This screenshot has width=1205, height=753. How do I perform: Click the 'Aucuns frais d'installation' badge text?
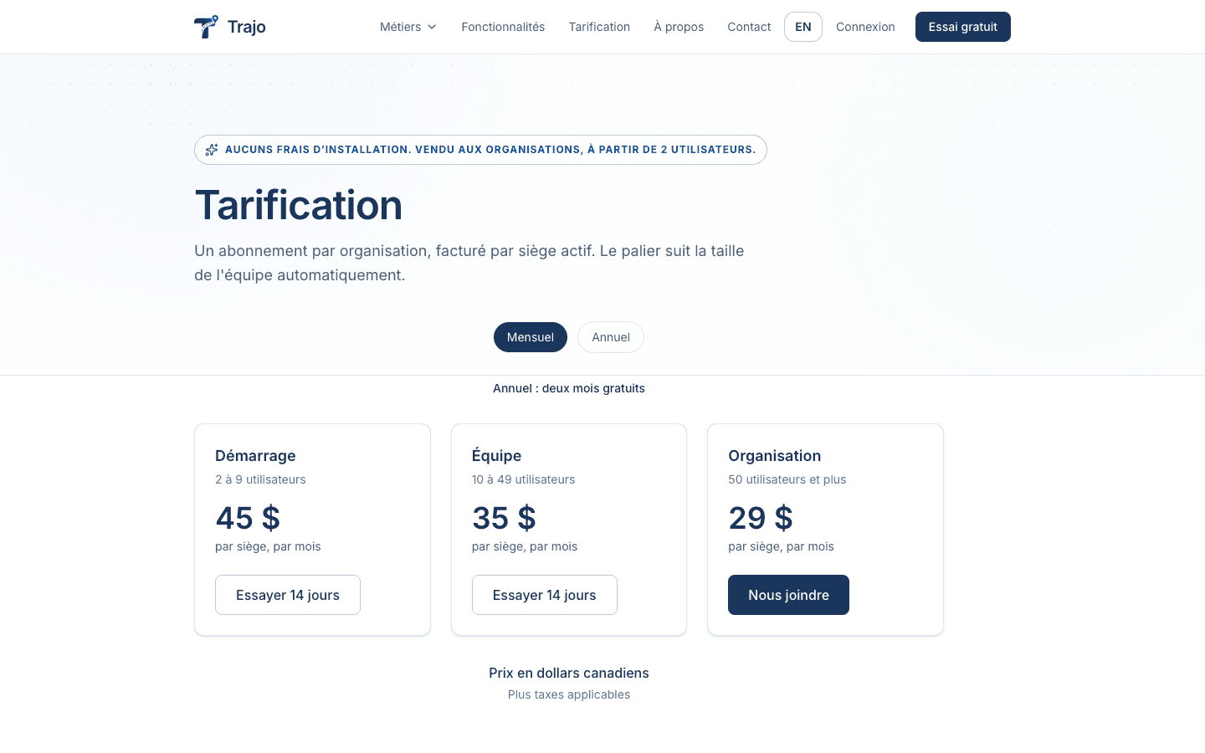point(490,150)
